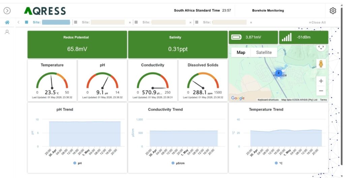This screenshot has width=345, height=178.
Task: Open the user profile icon in the sidebar
Action: tap(7, 32)
